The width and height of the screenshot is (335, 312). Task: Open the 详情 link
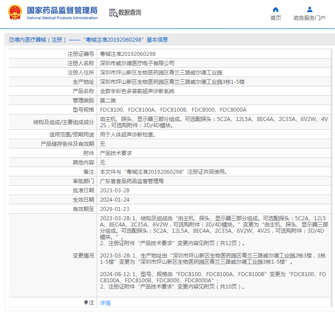[105, 303]
